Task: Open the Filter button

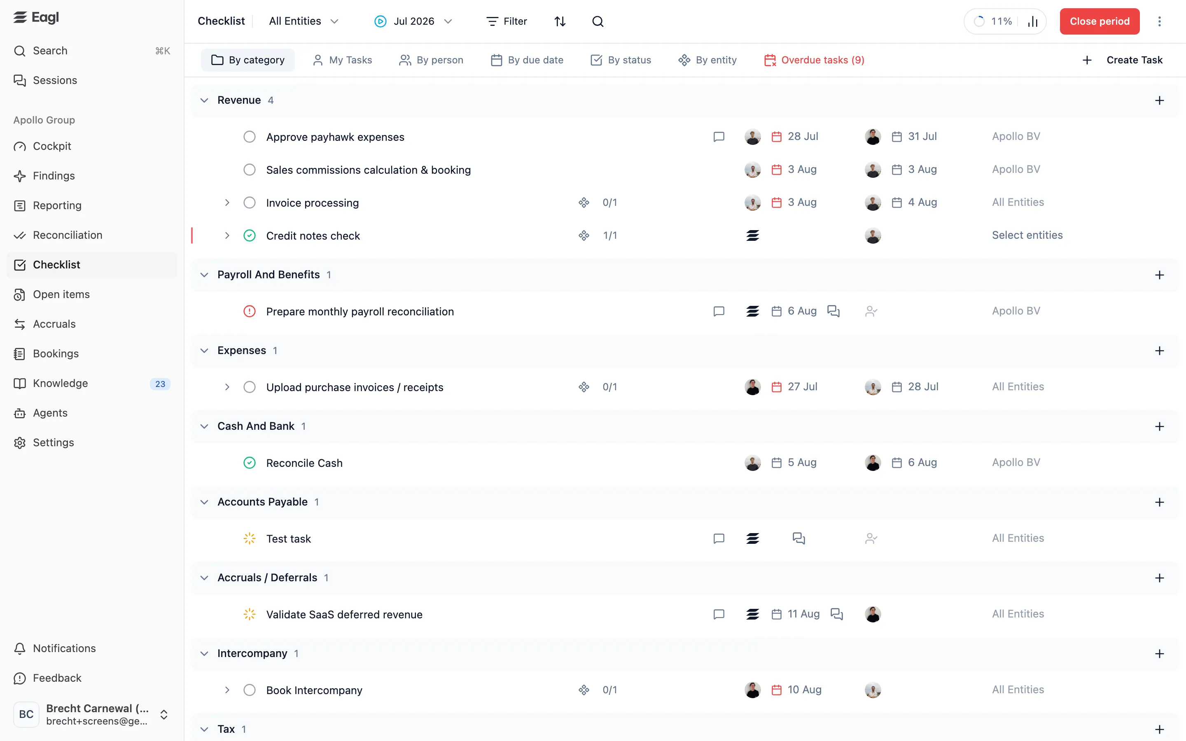Action: coord(506,21)
